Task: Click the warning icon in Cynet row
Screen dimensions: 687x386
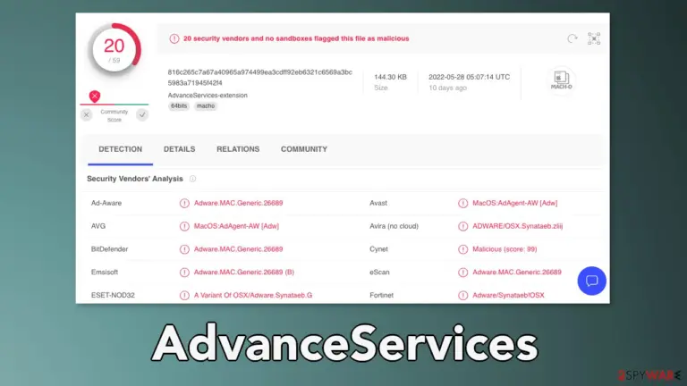Action: coord(463,249)
